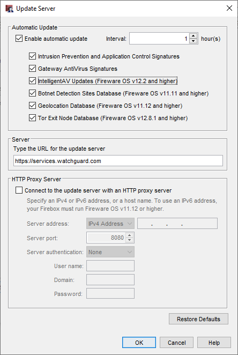Enable connect with an HTTP proxy server
The height and width of the screenshot is (355, 238).
click(x=19, y=190)
